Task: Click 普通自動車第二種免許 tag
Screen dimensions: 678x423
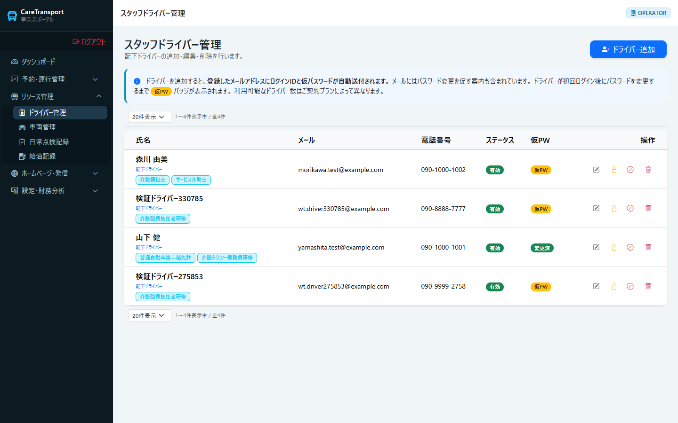Action: pos(165,258)
